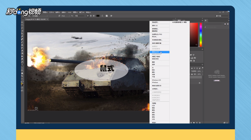251x140 pixels.
Task: Toggle Quick Mask mode
Action: [x=22, y=88]
